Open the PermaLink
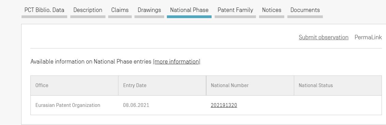The width and height of the screenshot is (386, 125). 368,37
